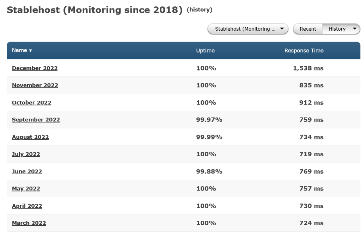Select the 769 ms response time value
The height and width of the screenshot is (232, 361).
[x=311, y=171]
